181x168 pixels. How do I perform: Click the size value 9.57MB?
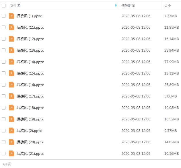[170, 131]
